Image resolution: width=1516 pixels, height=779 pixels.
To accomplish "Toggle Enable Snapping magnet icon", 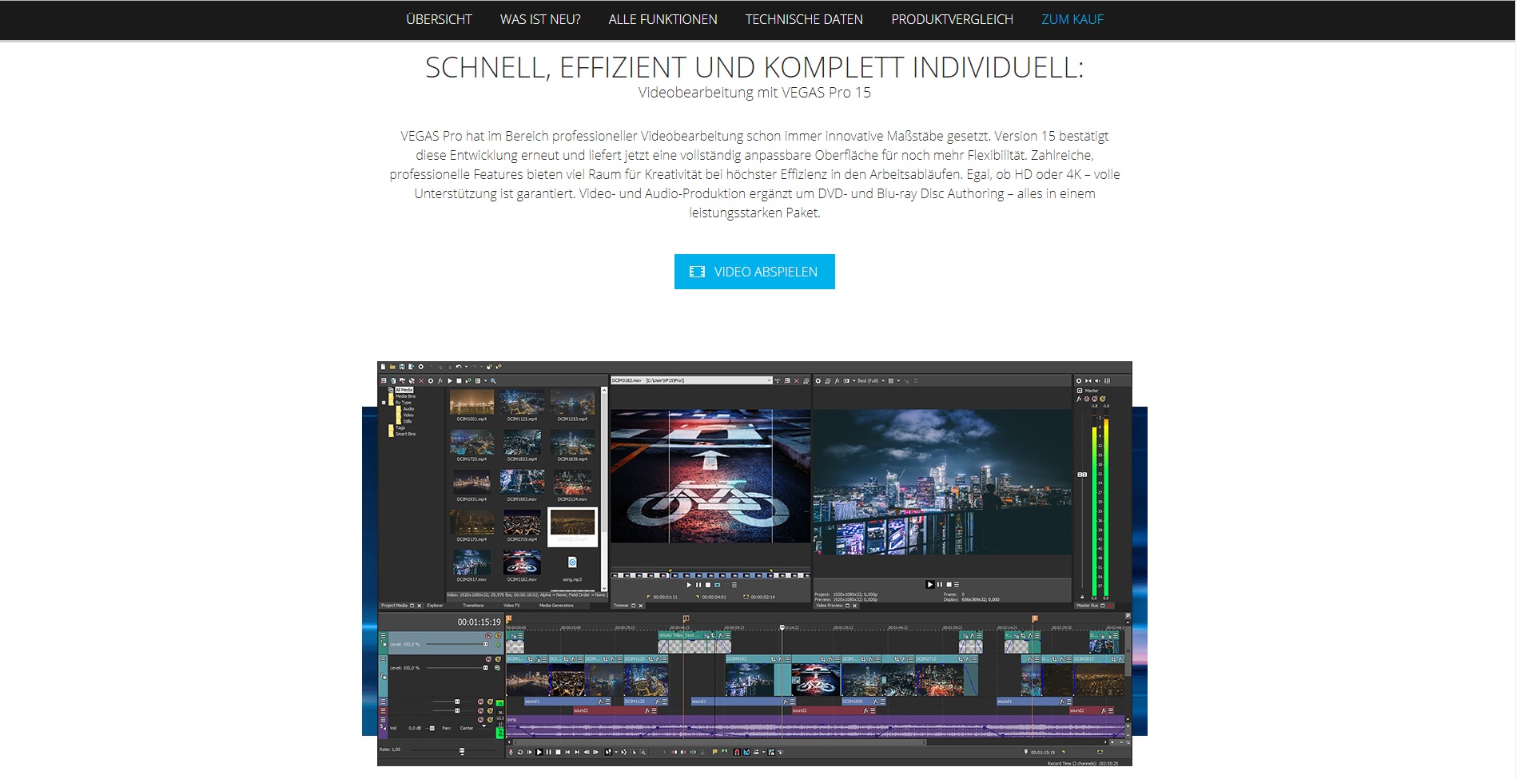I will tap(737, 752).
